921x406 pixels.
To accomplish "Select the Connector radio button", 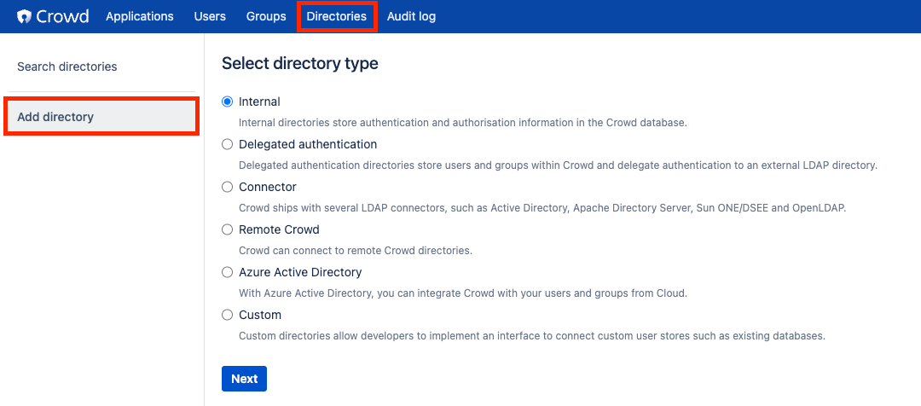I will 228,187.
